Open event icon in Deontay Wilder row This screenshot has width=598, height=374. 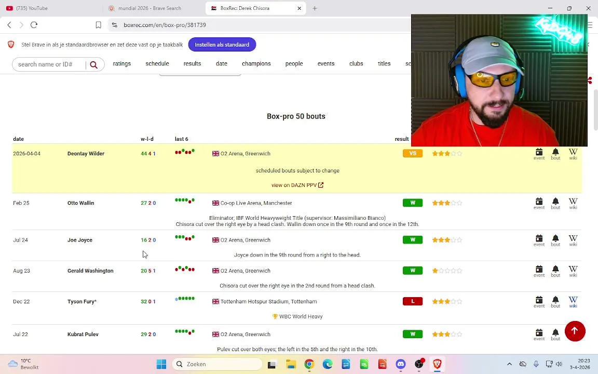coord(539,154)
